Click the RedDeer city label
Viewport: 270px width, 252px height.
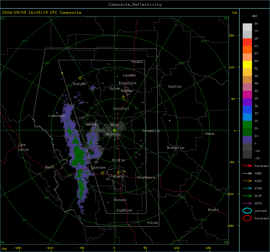(127, 91)
